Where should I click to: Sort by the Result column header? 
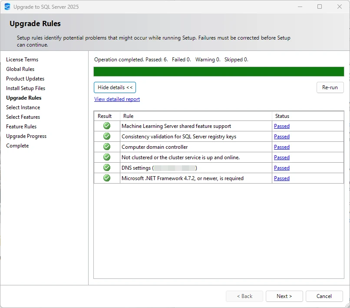pyautogui.click(x=107, y=116)
